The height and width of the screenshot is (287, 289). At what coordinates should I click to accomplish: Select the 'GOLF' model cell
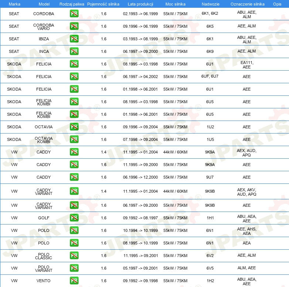coord(44,218)
